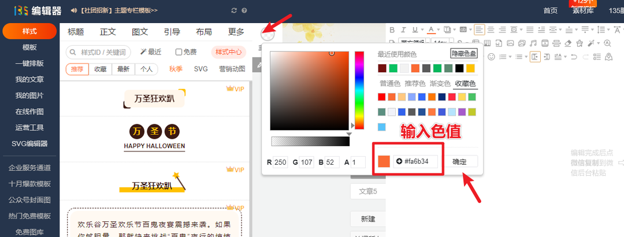Open the underline style dropdown arrow

[422, 30]
